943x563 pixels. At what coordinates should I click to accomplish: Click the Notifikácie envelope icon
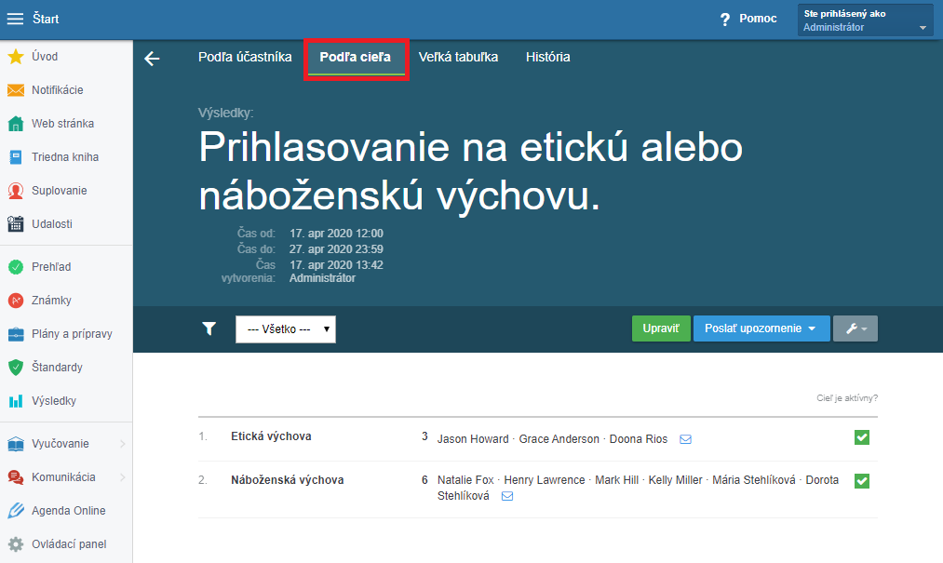pyautogui.click(x=16, y=90)
